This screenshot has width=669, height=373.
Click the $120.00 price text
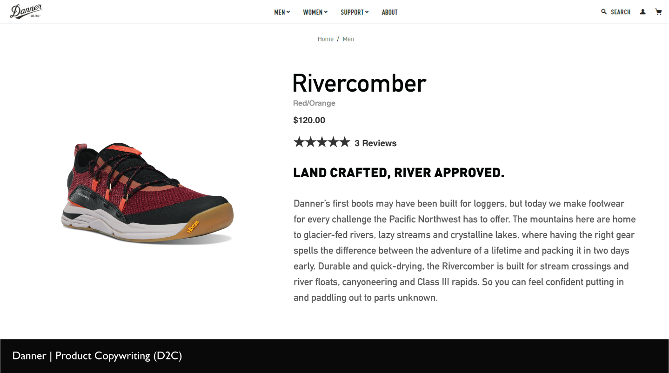pyautogui.click(x=309, y=120)
